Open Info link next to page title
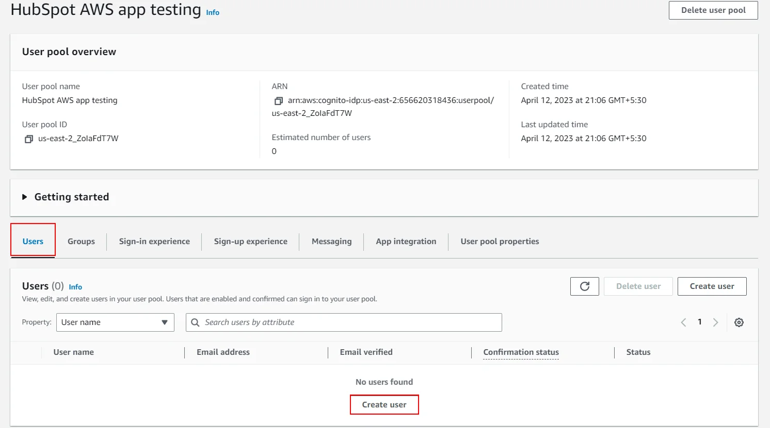Viewport: 770px width, 428px height. point(213,12)
